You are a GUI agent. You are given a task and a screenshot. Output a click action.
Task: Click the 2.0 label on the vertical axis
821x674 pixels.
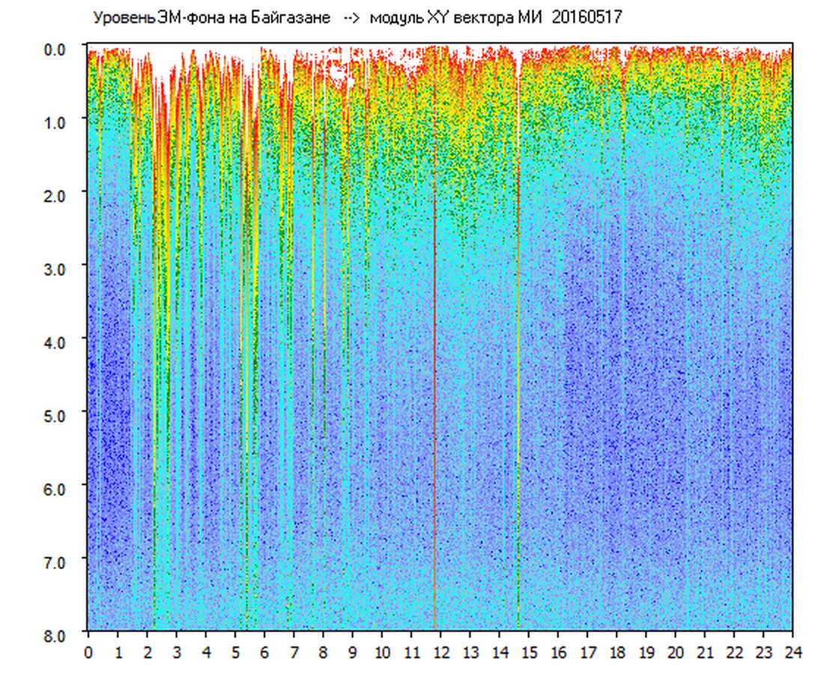(x=58, y=195)
